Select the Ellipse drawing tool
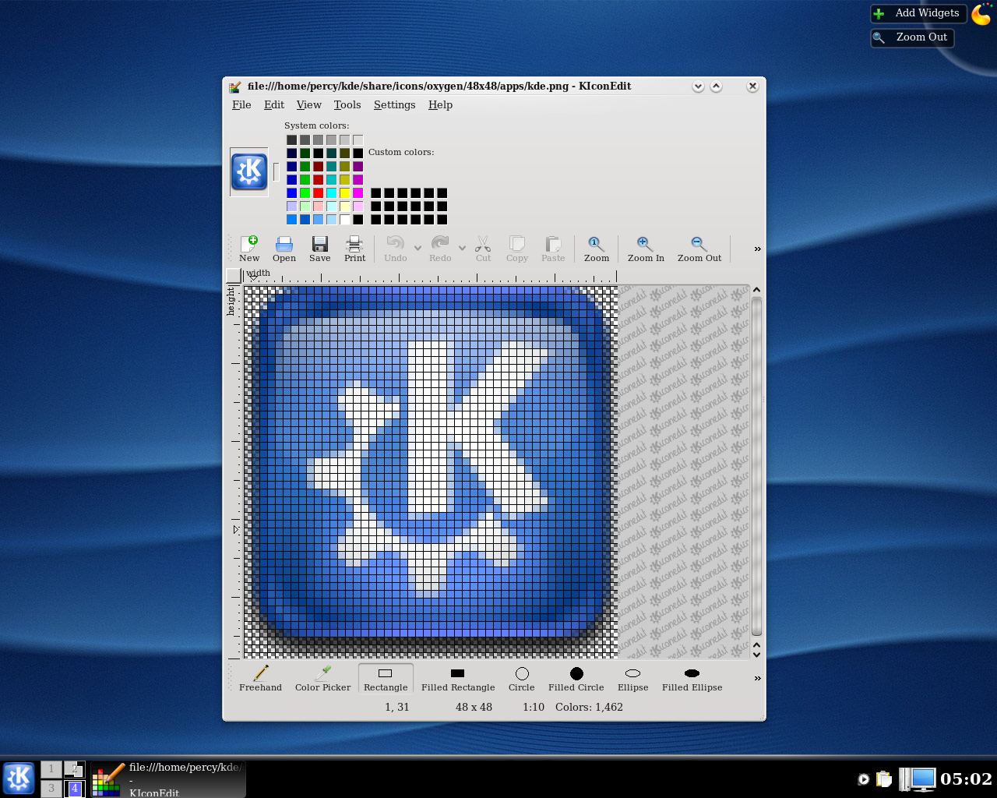 pyautogui.click(x=632, y=678)
